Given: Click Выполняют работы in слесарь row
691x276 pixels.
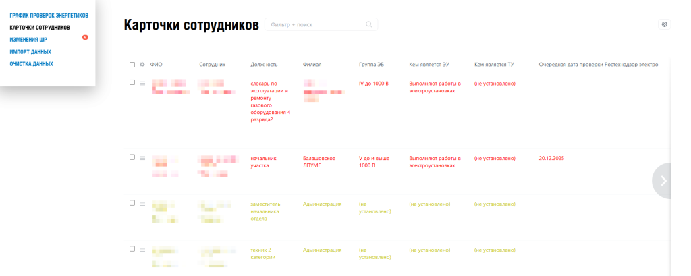Looking at the screenshot, I should click(435, 87).
